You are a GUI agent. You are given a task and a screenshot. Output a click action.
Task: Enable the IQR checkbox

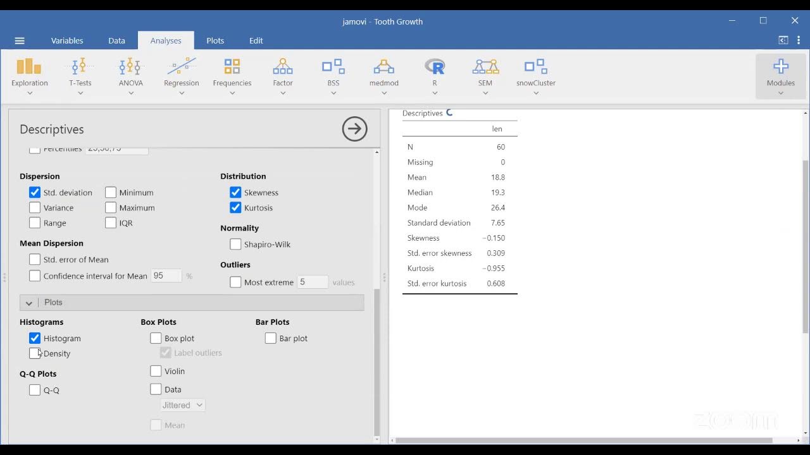(x=111, y=223)
